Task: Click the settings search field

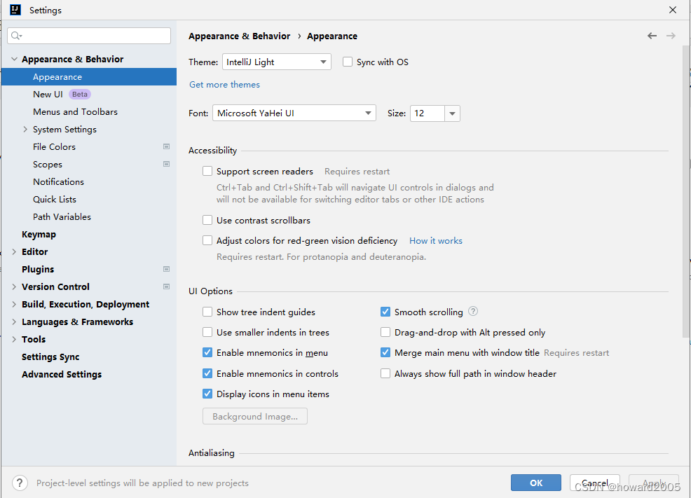Action: [x=89, y=36]
